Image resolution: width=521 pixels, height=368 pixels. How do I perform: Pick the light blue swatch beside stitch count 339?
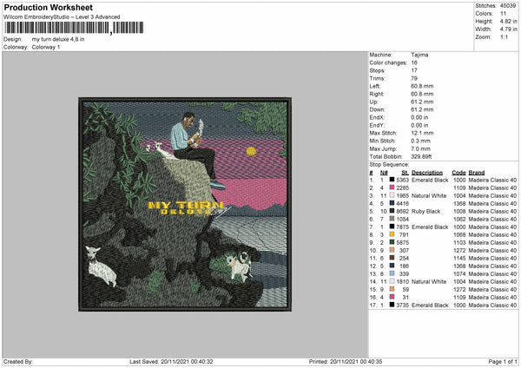392,273
